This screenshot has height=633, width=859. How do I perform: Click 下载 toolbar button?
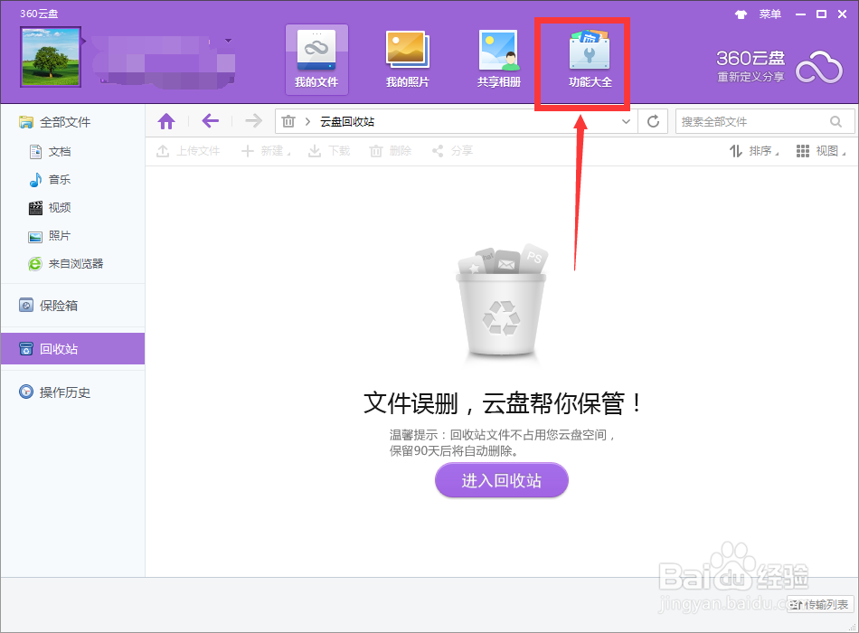(x=329, y=151)
